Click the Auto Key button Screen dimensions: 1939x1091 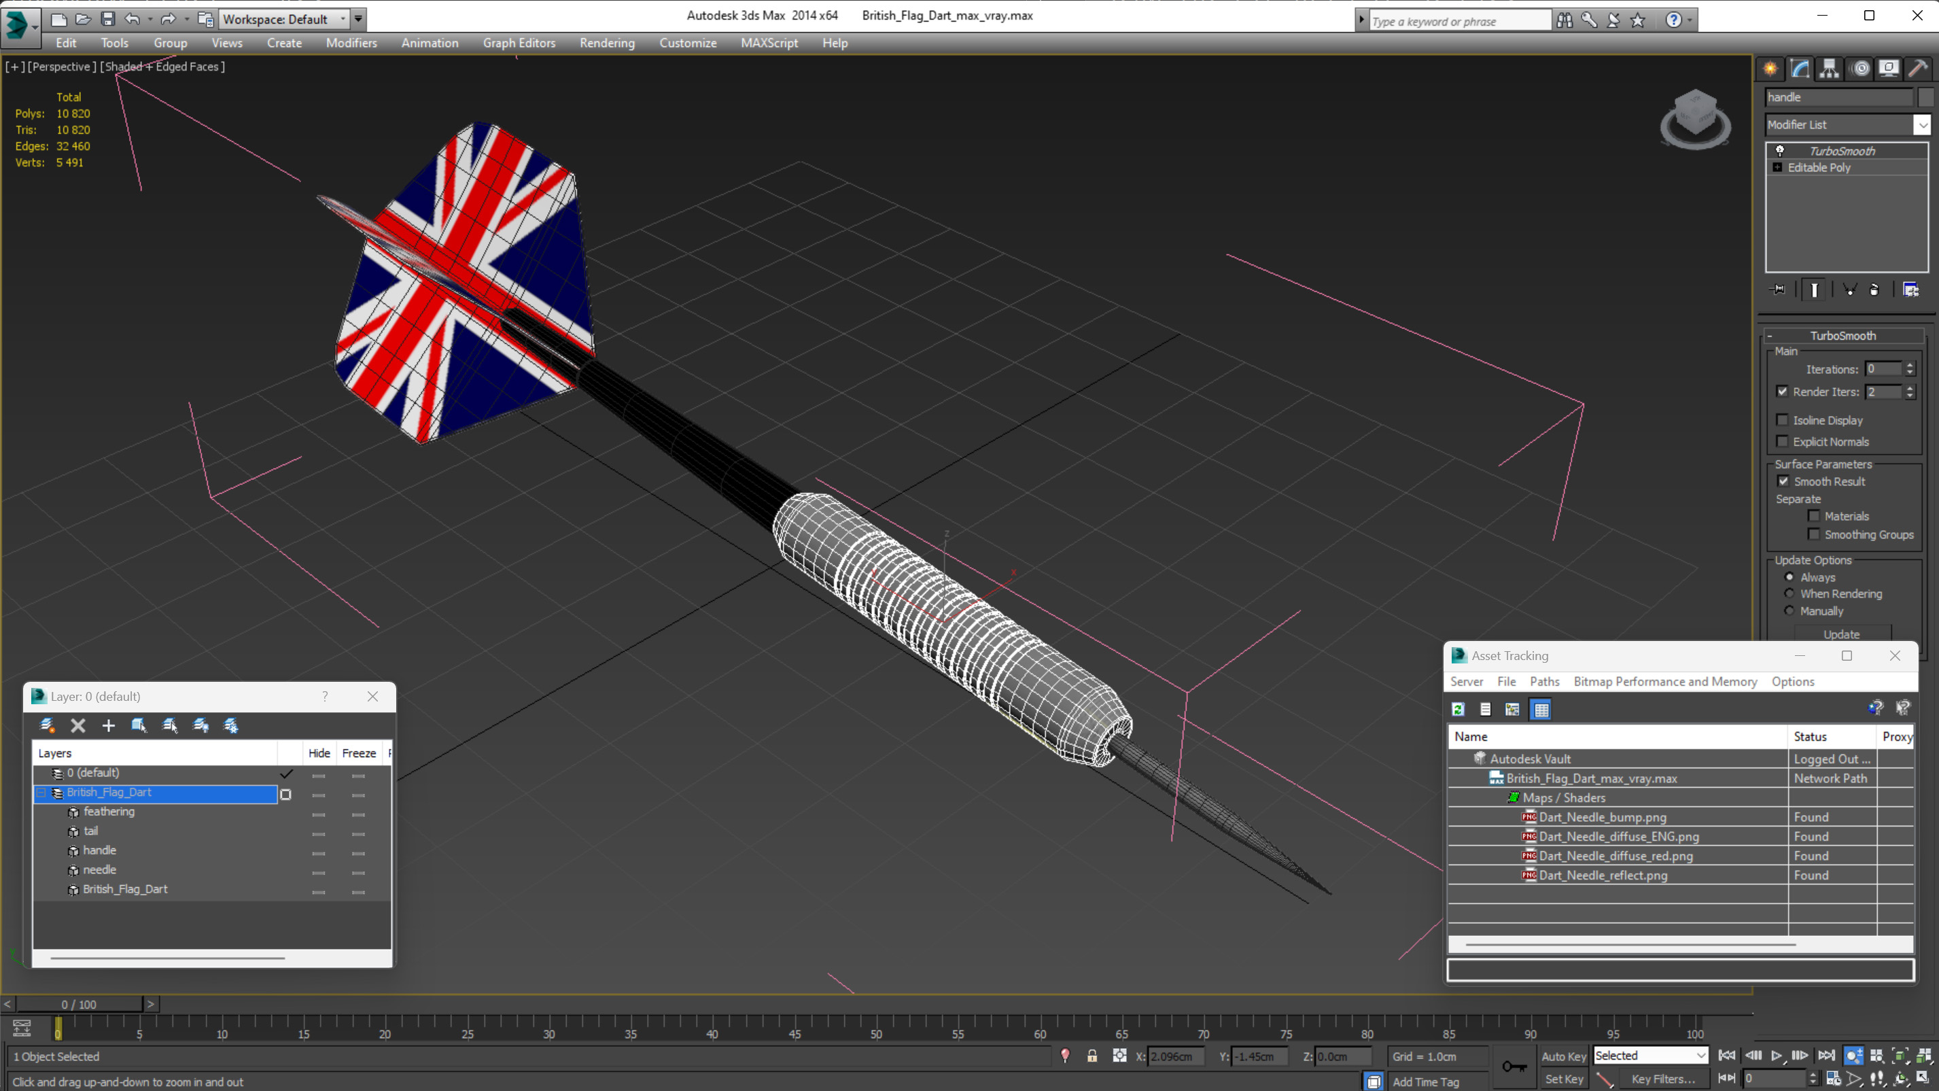(x=1564, y=1056)
